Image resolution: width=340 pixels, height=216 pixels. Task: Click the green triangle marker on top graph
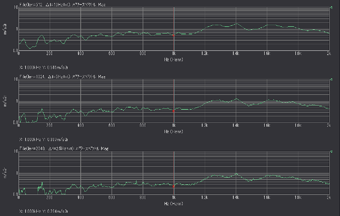[332, 7]
